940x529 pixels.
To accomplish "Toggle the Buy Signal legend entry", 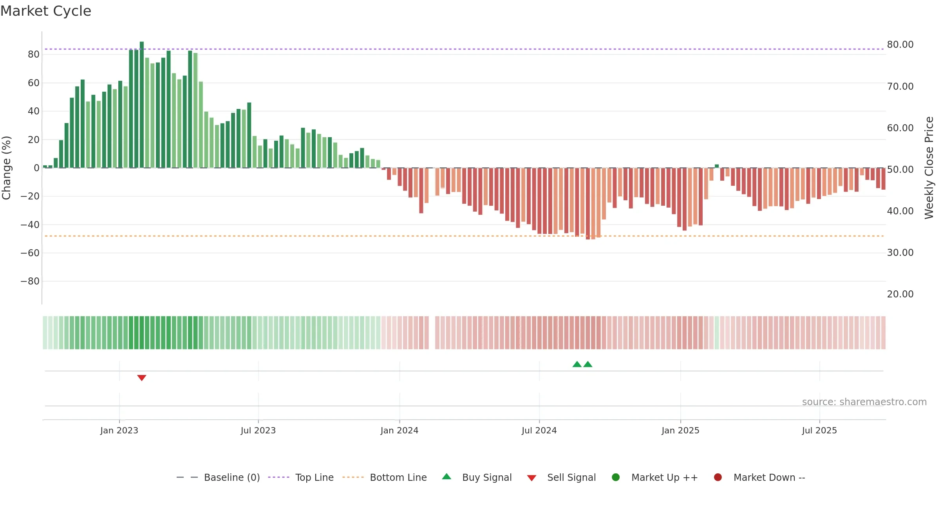I will [x=477, y=477].
